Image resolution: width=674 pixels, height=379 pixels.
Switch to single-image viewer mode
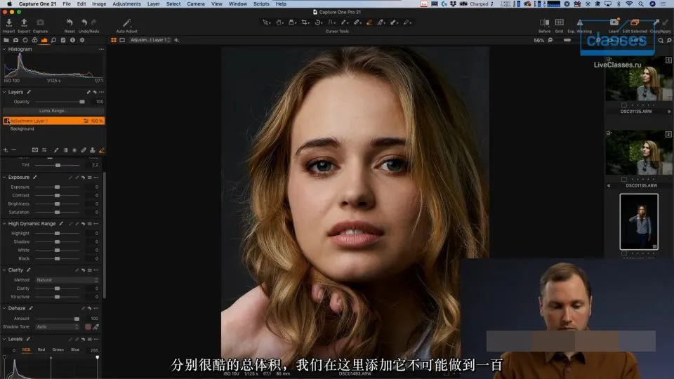pos(122,40)
